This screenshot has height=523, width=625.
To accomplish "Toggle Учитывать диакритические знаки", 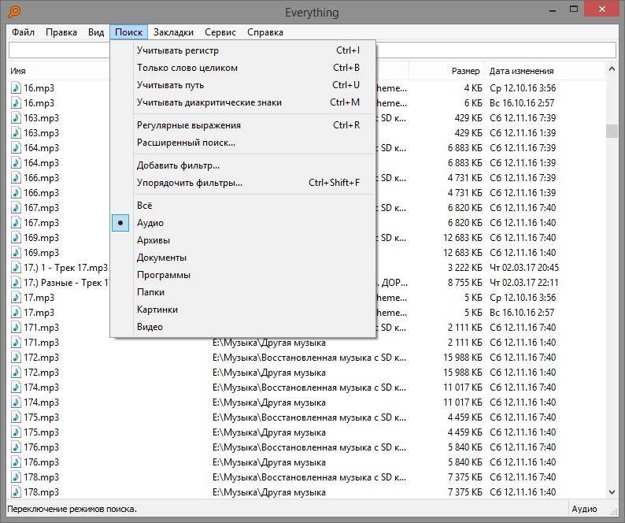I will [242, 102].
